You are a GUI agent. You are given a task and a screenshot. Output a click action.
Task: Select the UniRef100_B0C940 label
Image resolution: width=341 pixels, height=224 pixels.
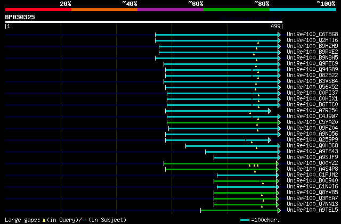tap(312, 181)
